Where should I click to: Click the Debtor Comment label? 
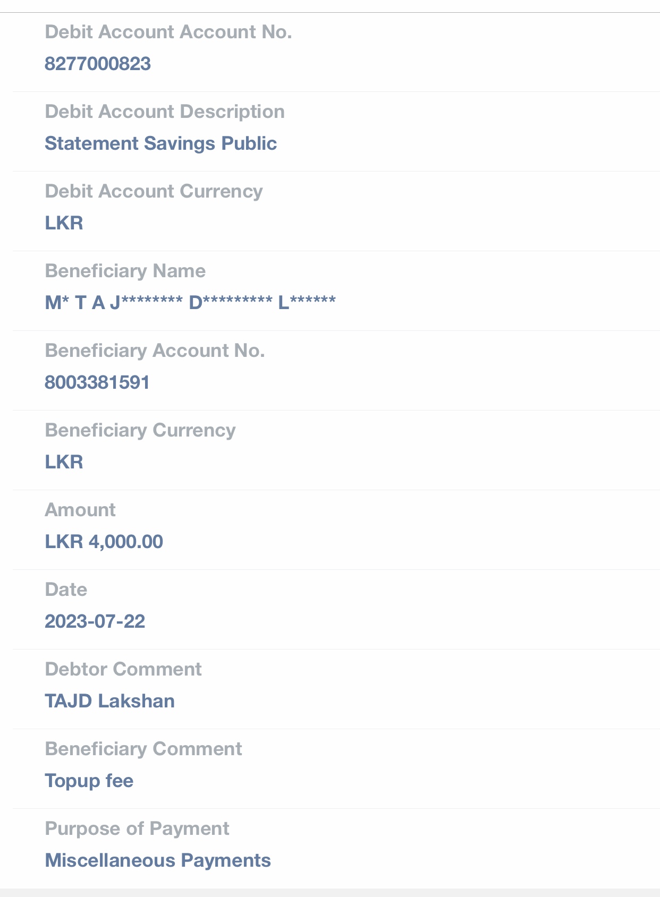[123, 669]
